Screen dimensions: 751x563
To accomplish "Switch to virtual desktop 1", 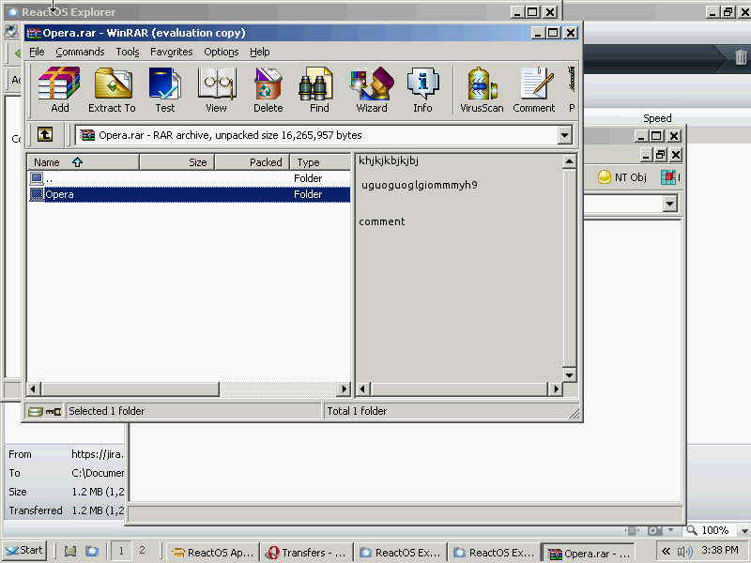I will tap(121, 551).
